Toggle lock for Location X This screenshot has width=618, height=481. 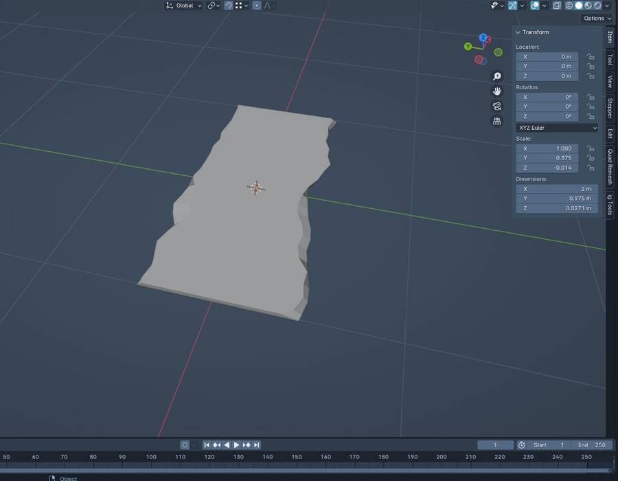591,57
